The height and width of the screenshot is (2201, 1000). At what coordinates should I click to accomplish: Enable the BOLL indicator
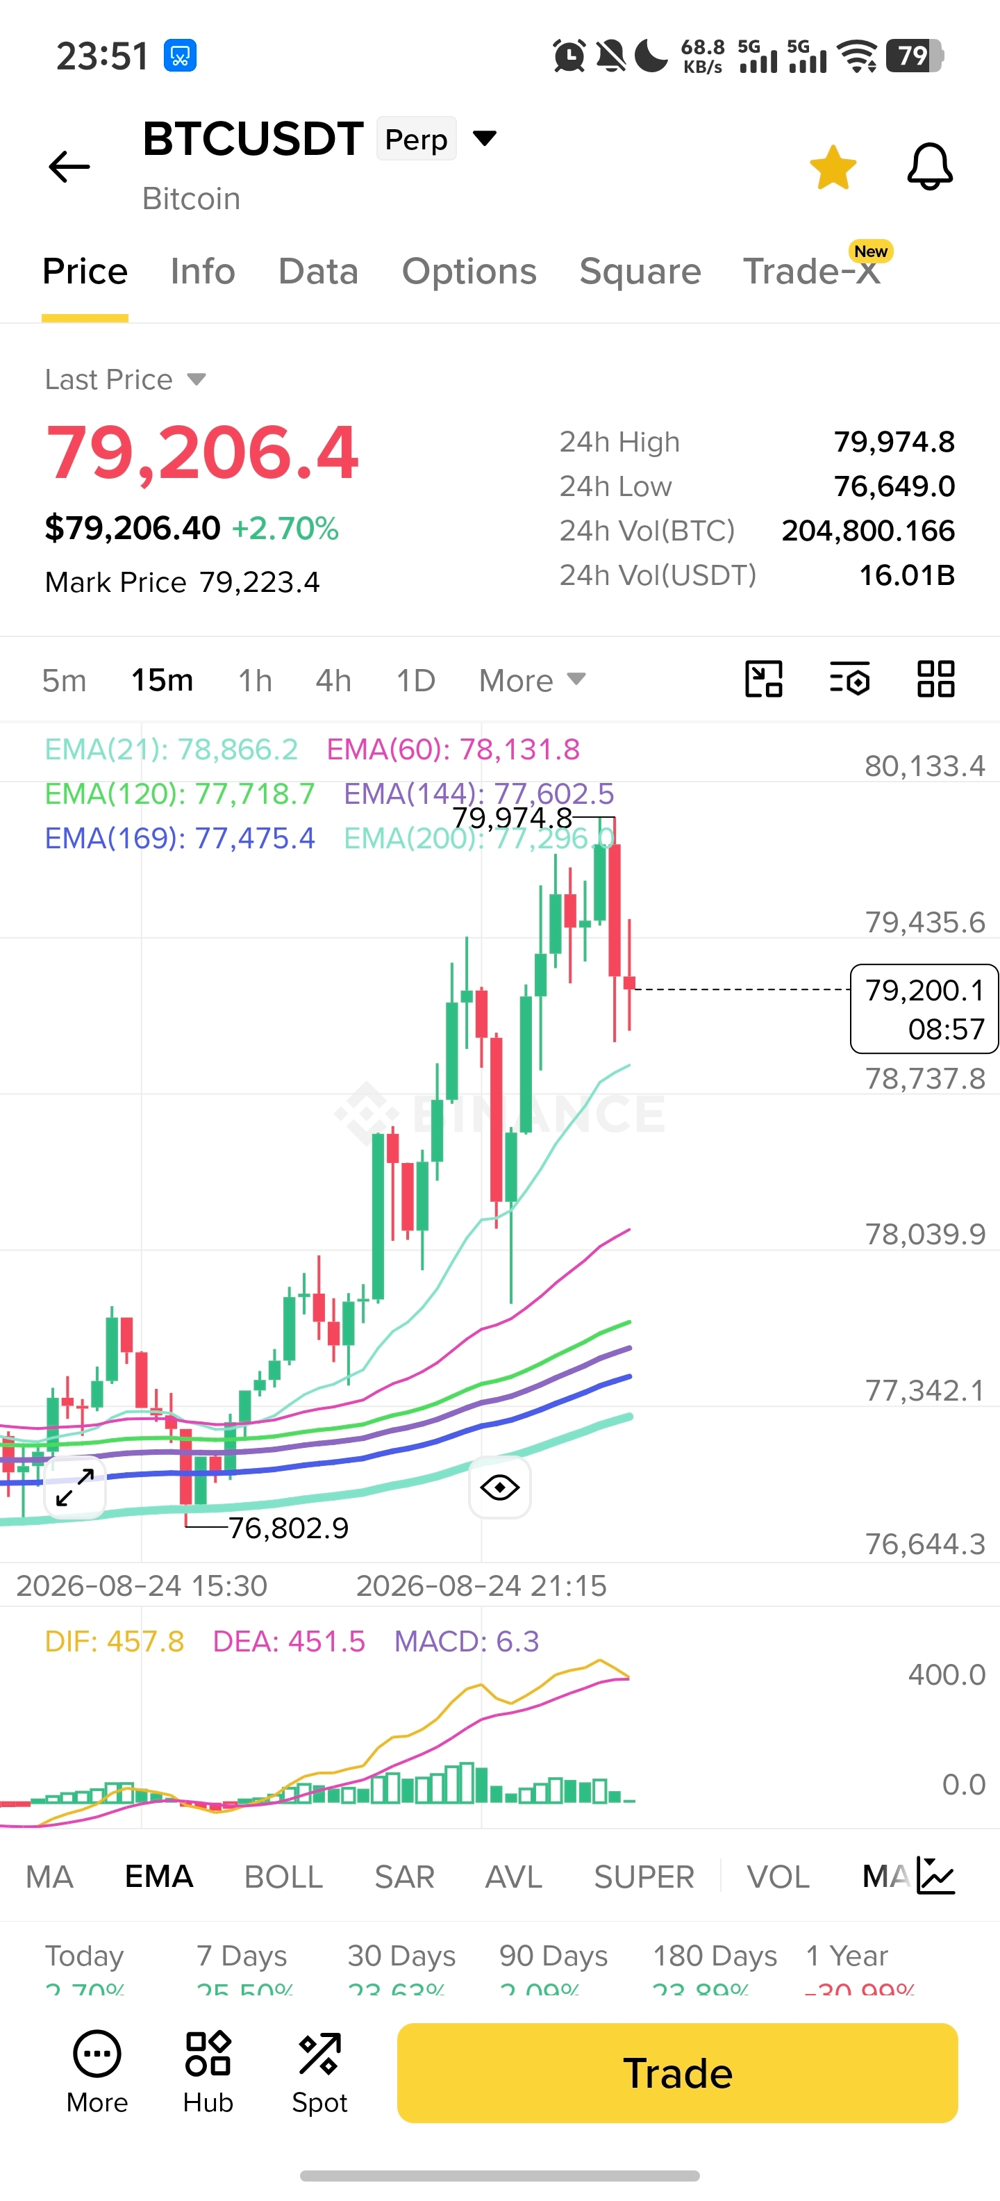click(x=283, y=1877)
